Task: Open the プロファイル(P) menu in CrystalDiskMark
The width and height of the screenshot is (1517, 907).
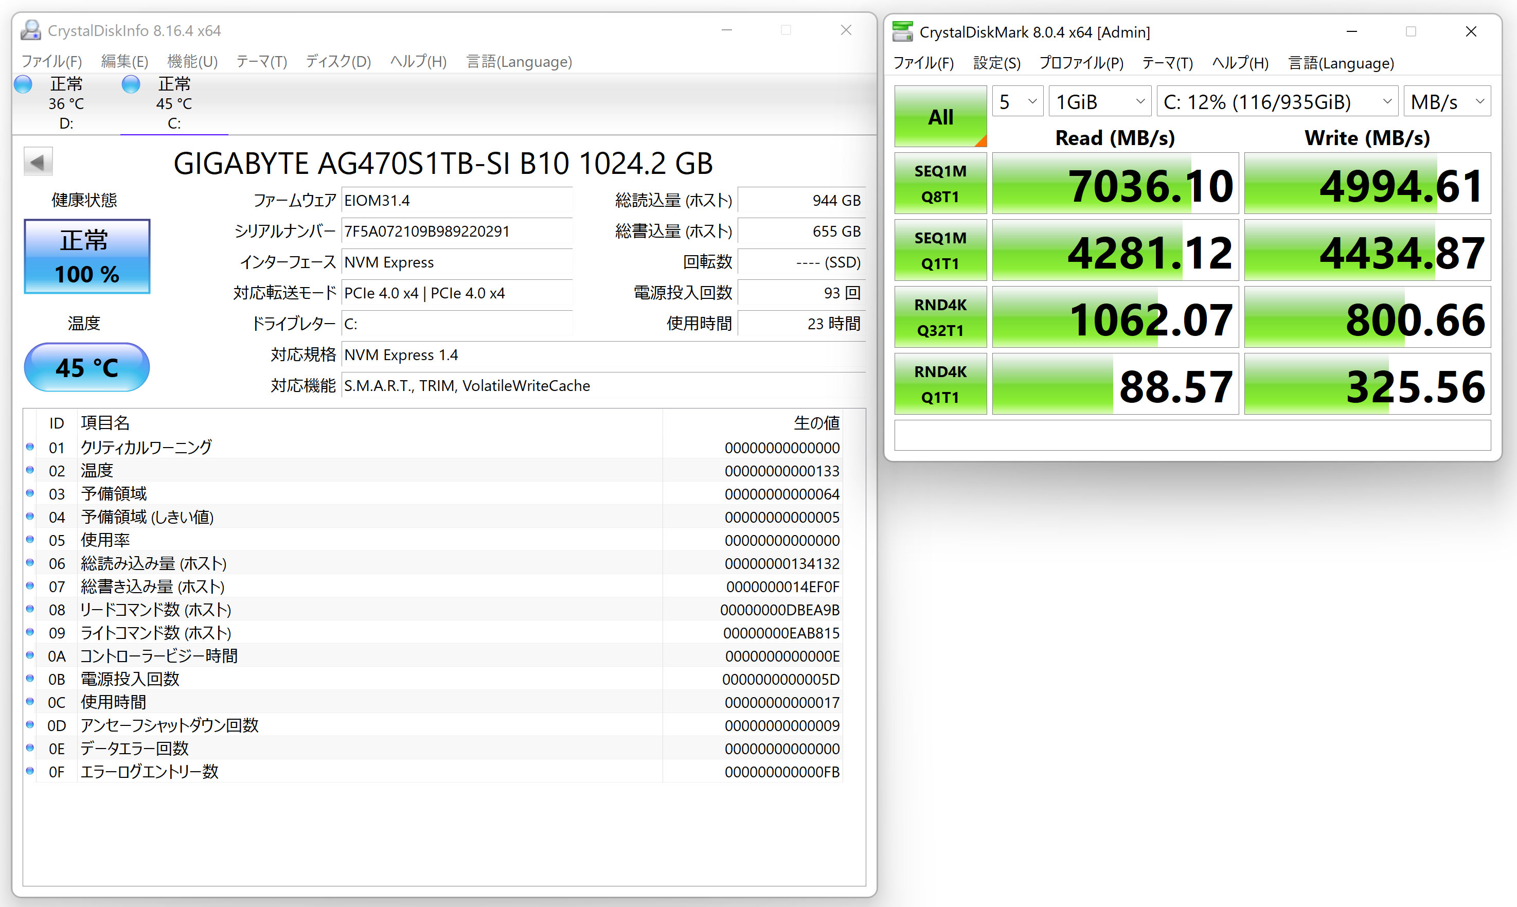Action: point(1081,63)
